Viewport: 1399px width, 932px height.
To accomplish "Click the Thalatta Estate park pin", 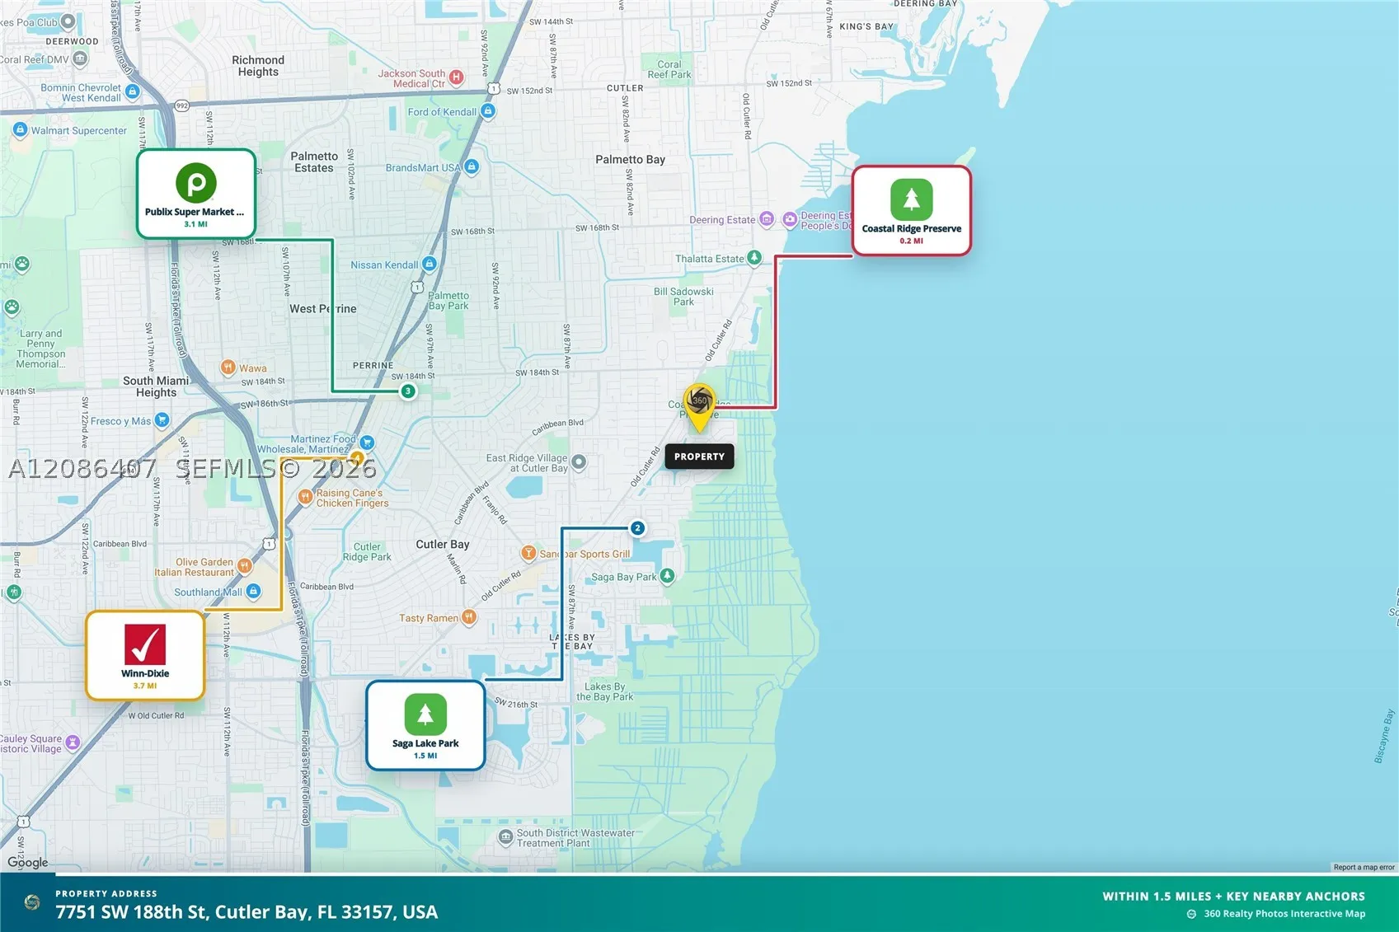I will [x=753, y=258].
